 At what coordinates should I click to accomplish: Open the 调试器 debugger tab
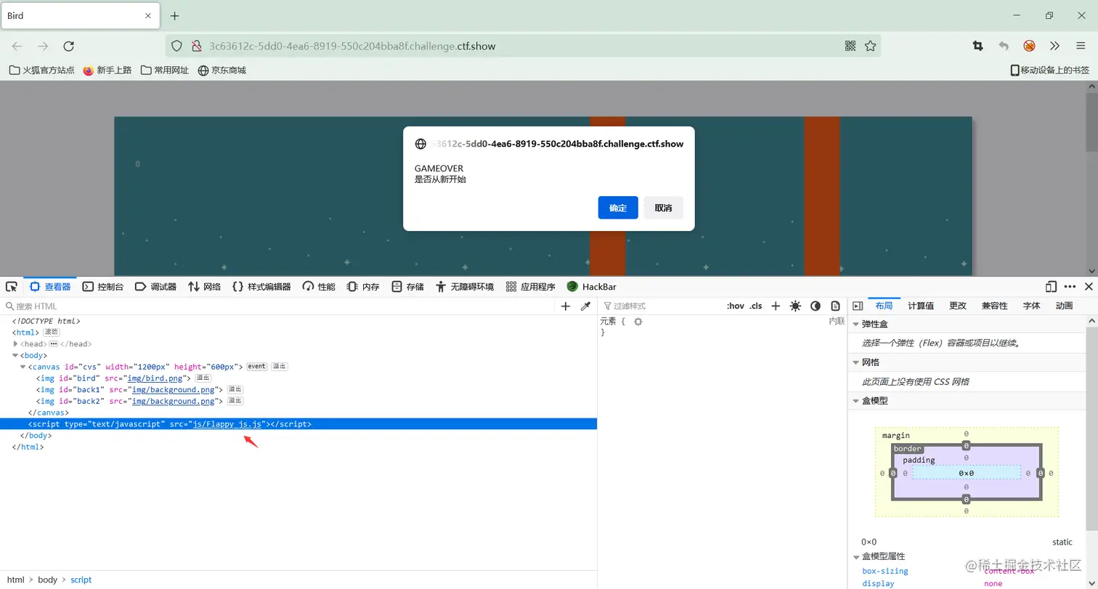pyautogui.click(x=155, y=287)
